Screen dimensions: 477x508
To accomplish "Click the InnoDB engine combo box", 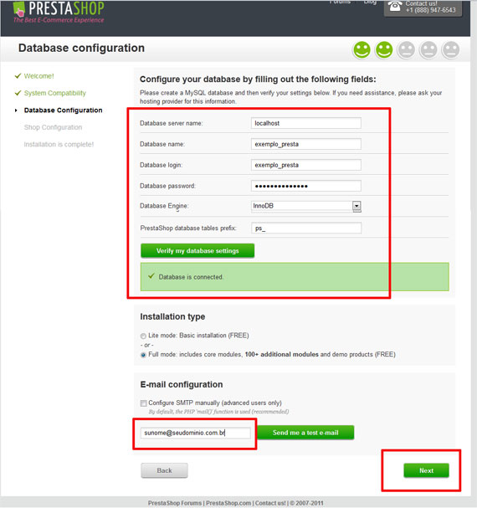I will pos(306,206).
